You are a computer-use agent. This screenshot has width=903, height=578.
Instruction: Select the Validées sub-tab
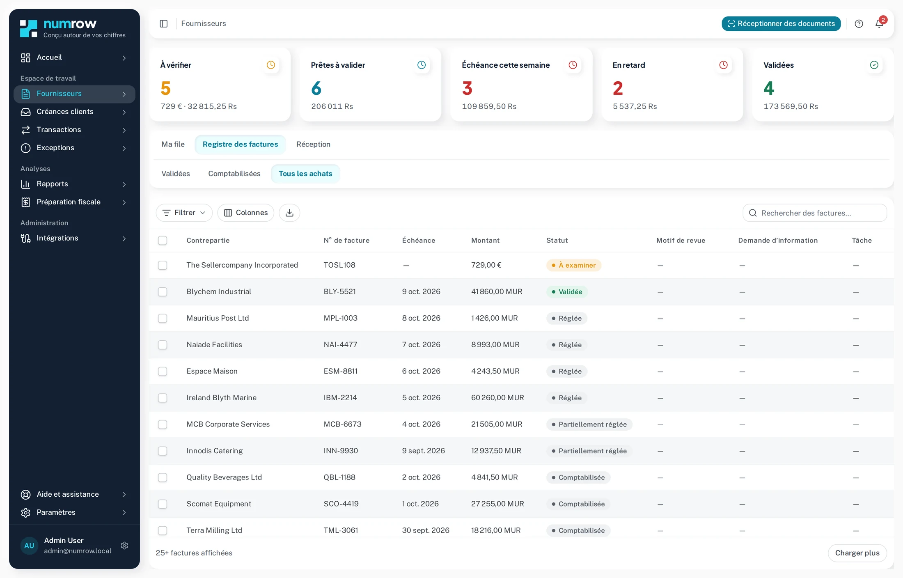pos(175,174)
